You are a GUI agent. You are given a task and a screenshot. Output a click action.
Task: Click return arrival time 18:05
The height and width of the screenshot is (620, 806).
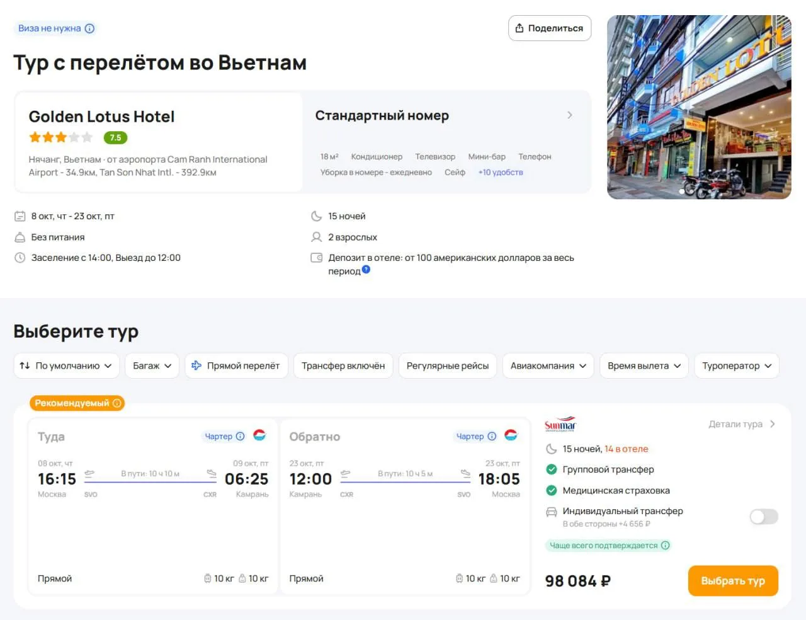coord(499,479)
